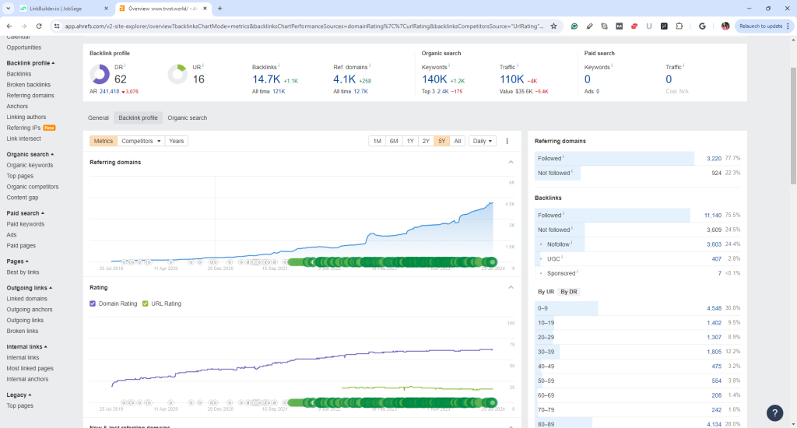Open a new browser tab
The width and height of the screenshot is (797, 428).
click(220, 8)
